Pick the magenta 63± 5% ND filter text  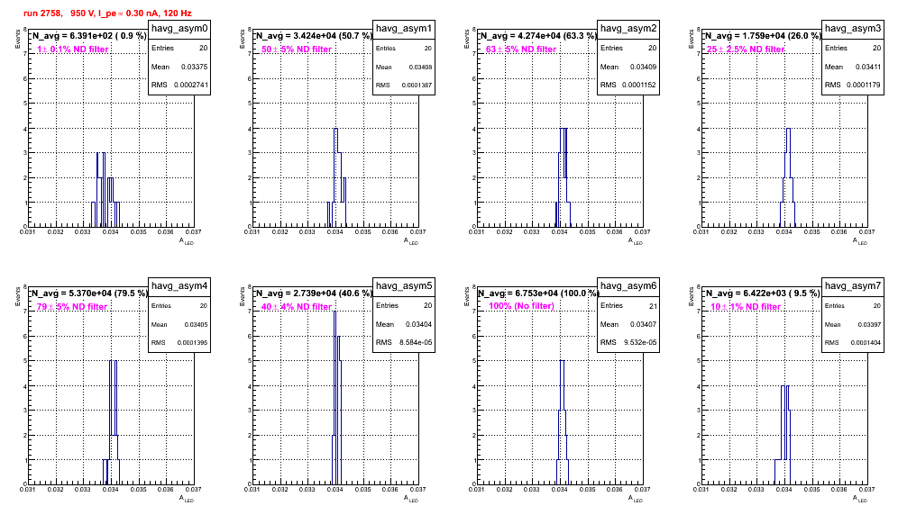[521, 50]
